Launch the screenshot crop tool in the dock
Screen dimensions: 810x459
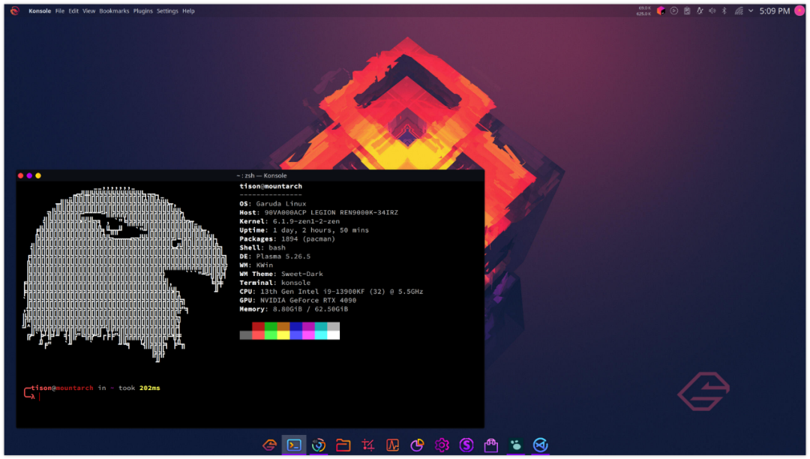tap(367, 445)
